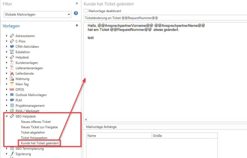
Task: Expand the Projektmanagement tree node
Action: pyautogui.click(x=7, y=106)
